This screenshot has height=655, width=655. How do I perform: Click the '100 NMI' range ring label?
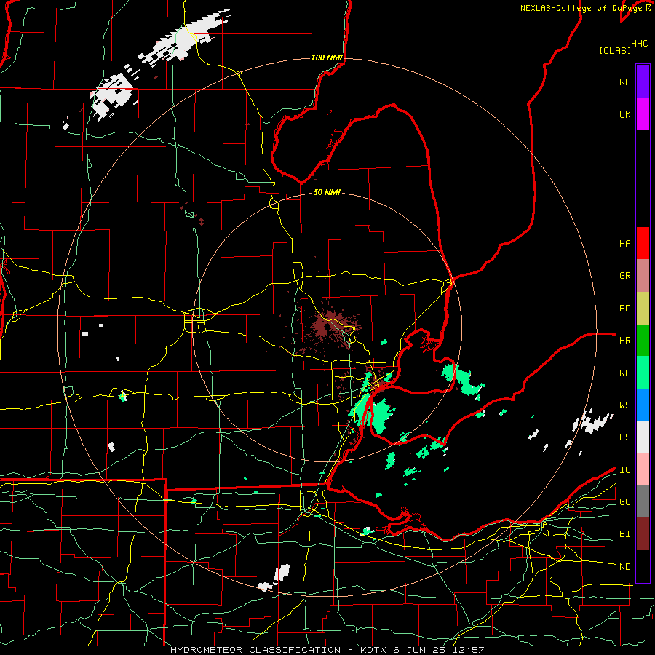(327, 57)
